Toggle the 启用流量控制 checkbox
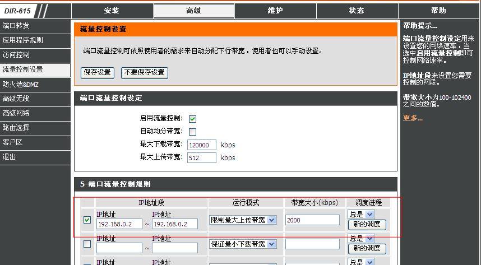This screenshot has width=481, height=265. tap(192, 119)
